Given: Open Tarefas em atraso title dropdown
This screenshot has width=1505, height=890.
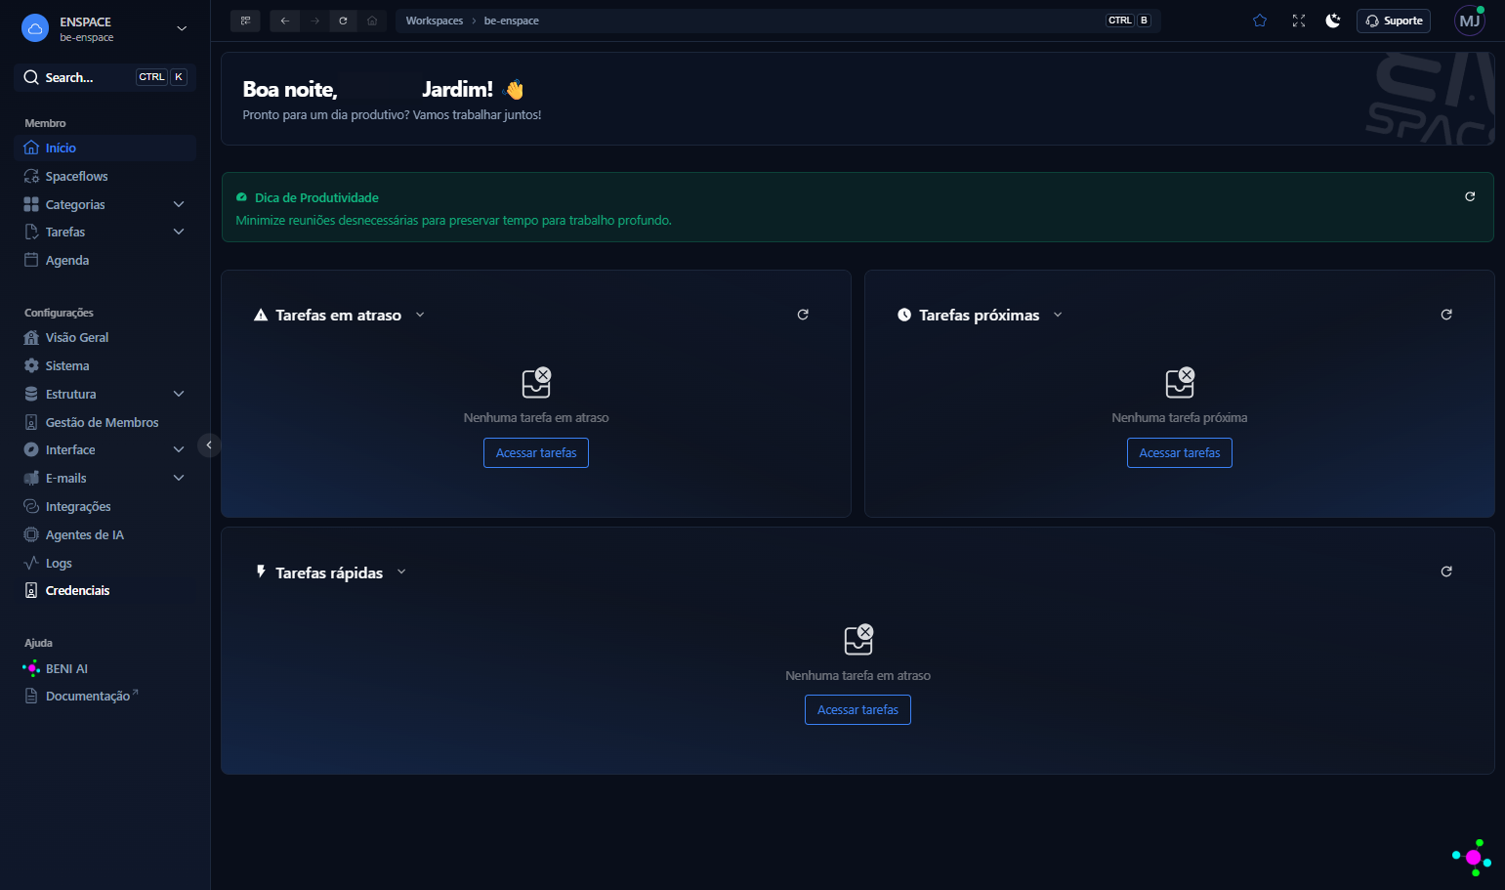Looking at the screenshot, I should [x=420, y=315].
